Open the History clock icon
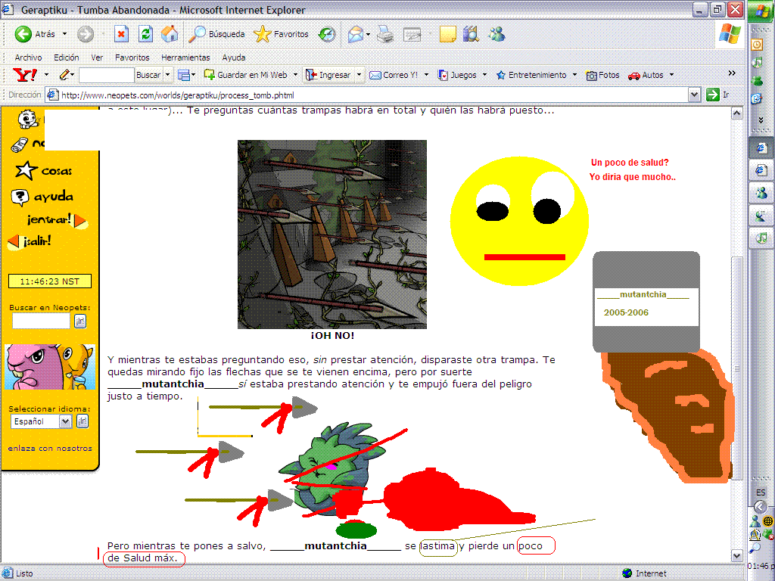Screen dimensions: 775x581 coord(327,34)
